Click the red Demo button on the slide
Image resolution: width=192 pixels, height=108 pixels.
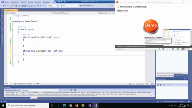pyautogui.click(x=151, y=27)
